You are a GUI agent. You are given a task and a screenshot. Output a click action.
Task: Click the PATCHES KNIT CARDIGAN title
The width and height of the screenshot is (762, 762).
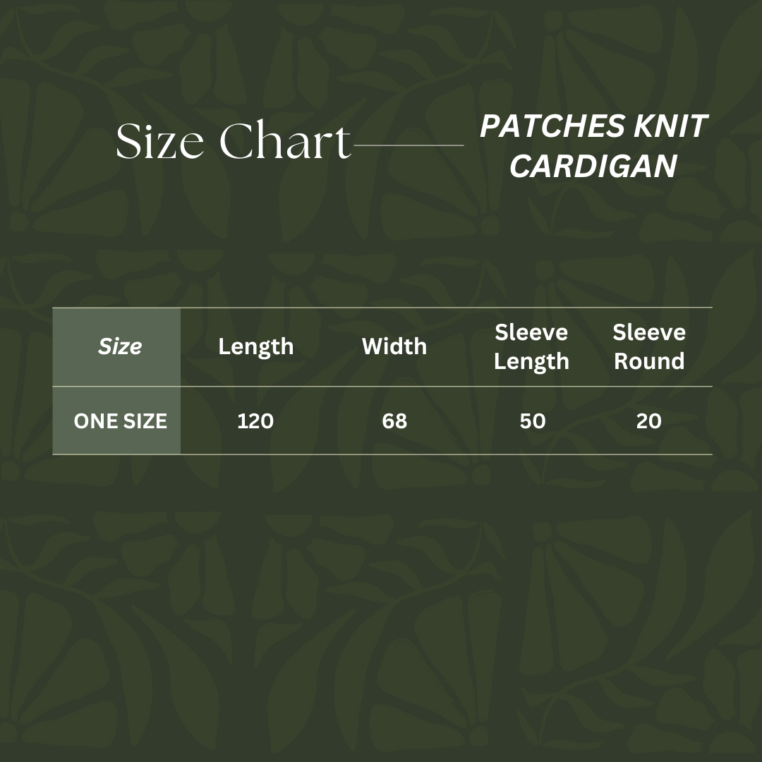(593, 147)
